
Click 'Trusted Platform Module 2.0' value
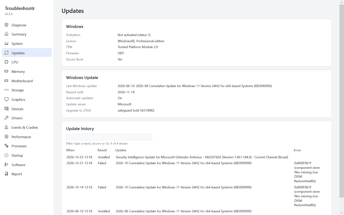click(x=138, y=47)
